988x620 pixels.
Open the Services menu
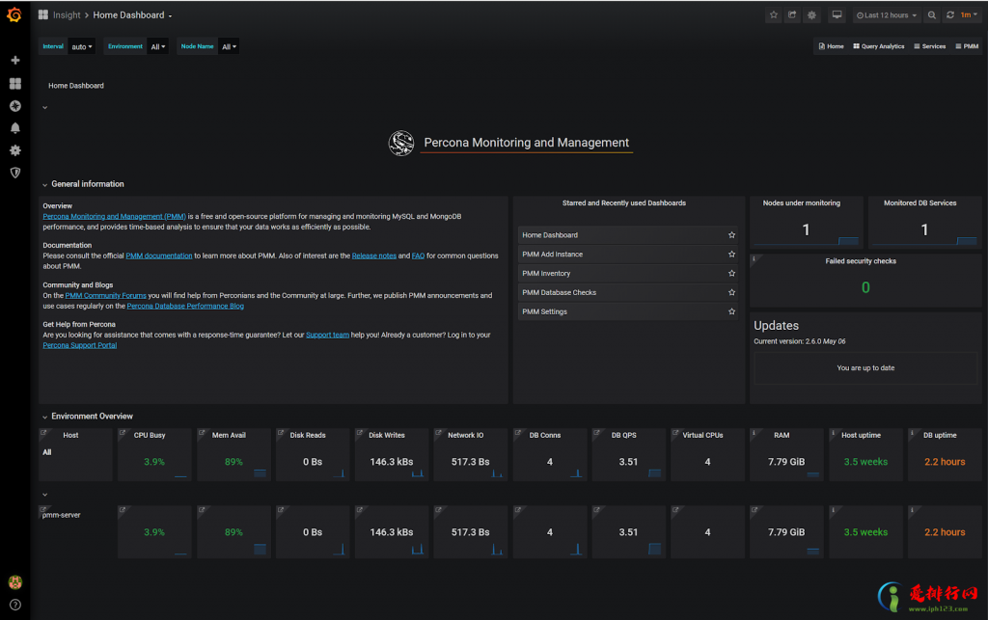pos(929,46)
